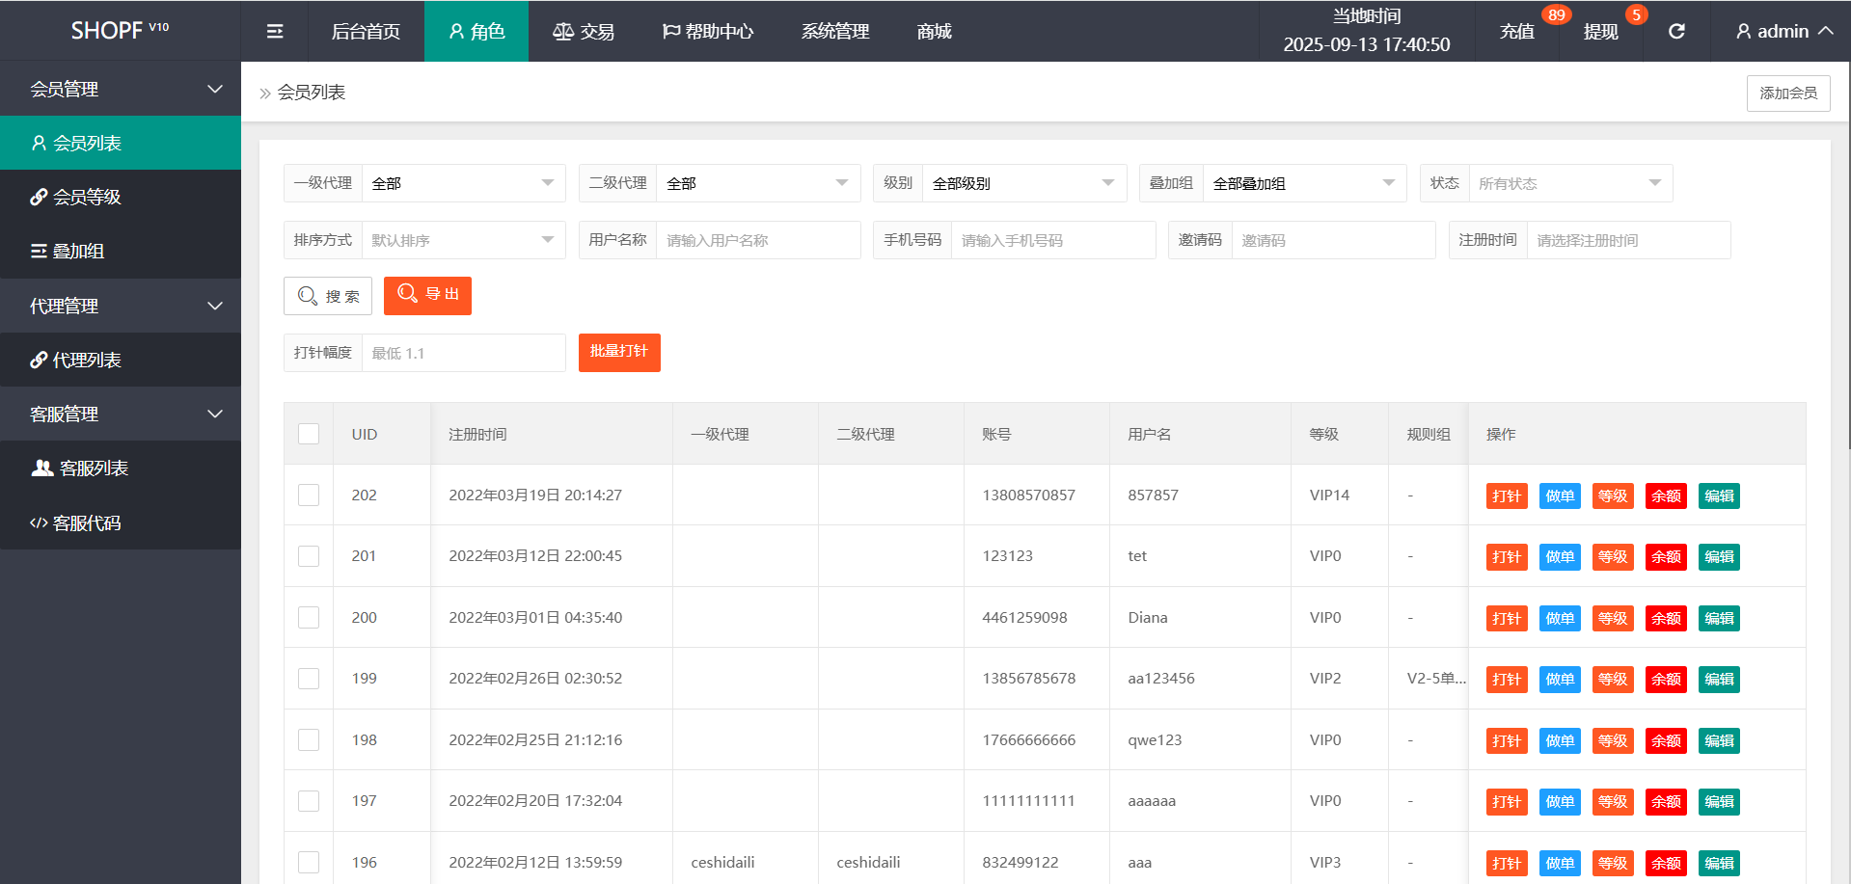This screenshot has width=1851, height=884.
Task: Toggle the select-all checkbox in table header
Action: 309,434
